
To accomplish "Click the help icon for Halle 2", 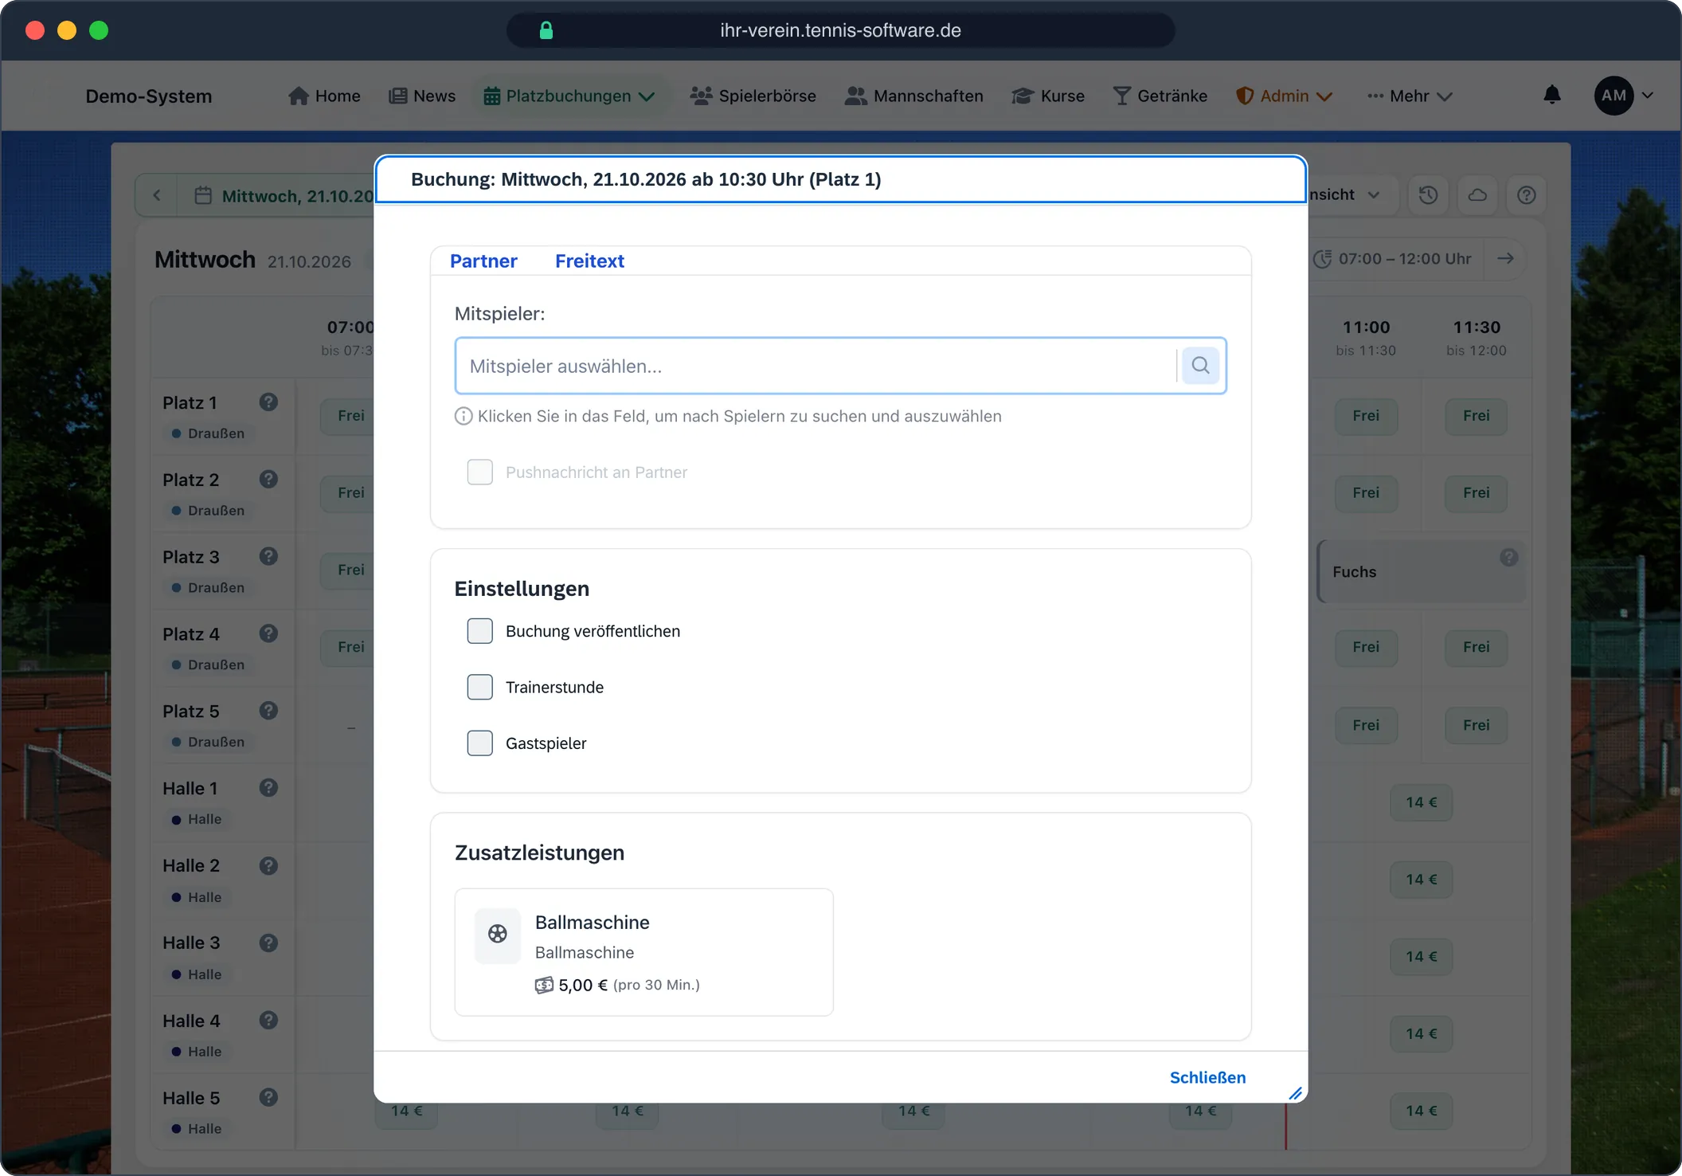I will [268, 865].
